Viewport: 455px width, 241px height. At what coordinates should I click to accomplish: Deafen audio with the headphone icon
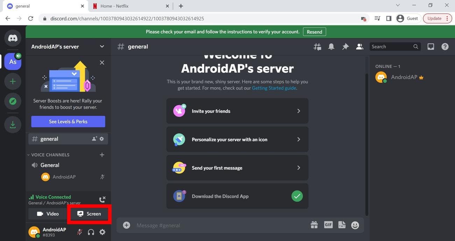coord(91,232)
